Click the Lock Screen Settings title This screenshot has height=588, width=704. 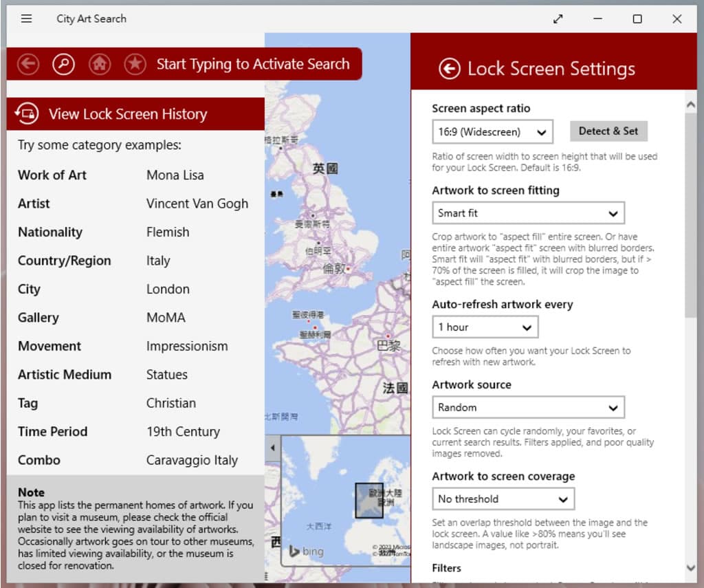(x=551, y=69)
